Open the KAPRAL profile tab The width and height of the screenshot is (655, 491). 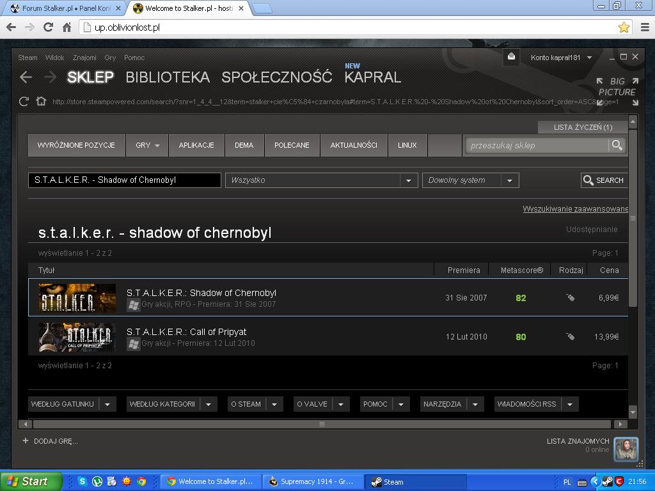coord(373,77)
